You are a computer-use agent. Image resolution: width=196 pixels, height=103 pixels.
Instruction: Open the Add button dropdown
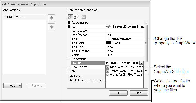(x=20, y=86)
